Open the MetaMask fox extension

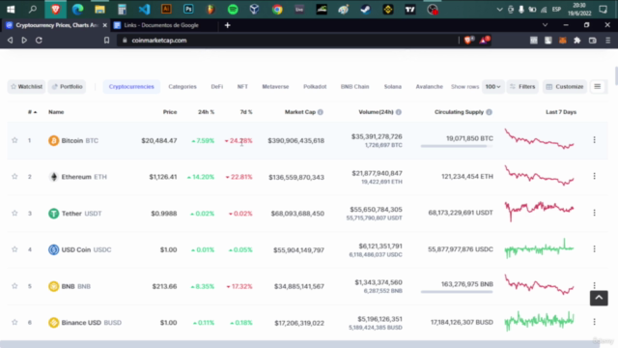click(x=562, y=41)
